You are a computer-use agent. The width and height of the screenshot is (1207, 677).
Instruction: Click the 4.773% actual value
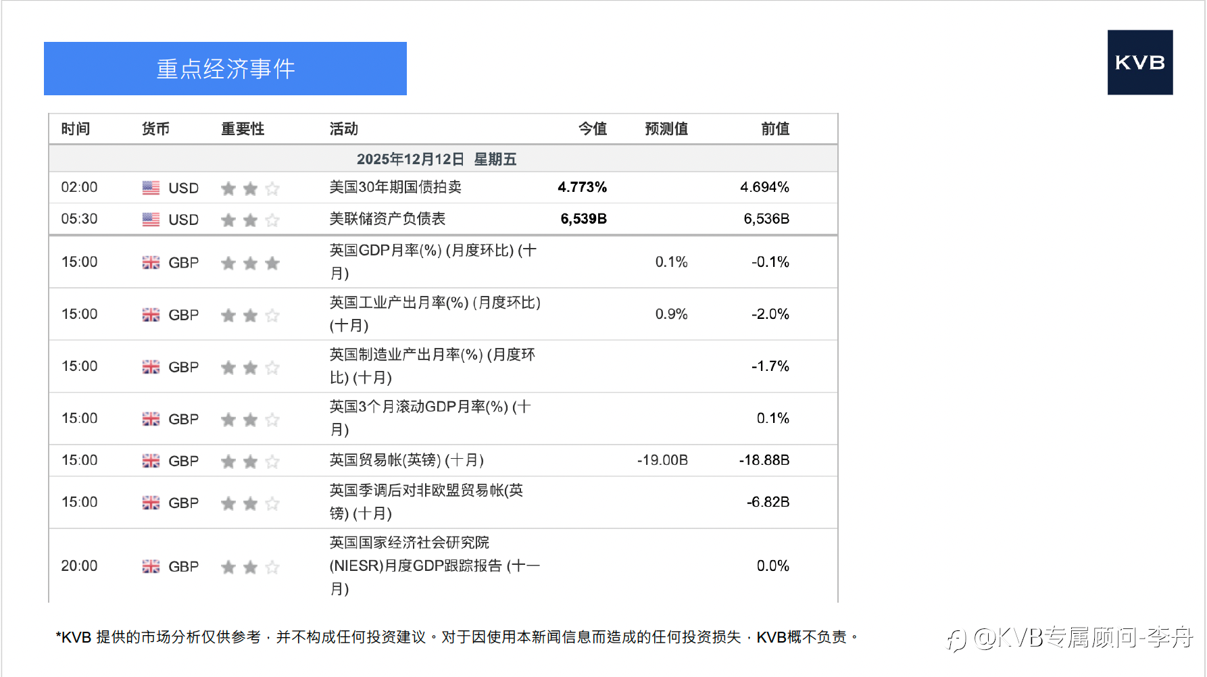point(582,187)
